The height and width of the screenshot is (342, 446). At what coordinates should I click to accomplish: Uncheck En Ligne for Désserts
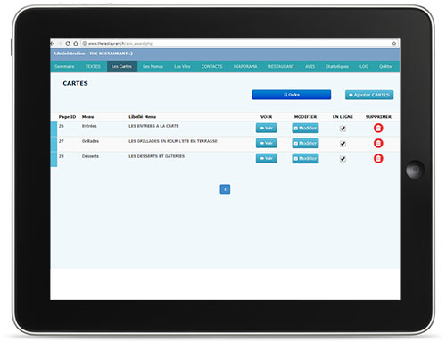343,159
